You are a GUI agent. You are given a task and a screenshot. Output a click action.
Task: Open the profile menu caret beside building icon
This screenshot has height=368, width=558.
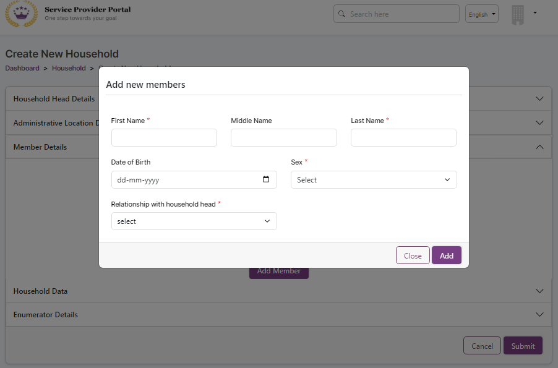coord(534,12)
